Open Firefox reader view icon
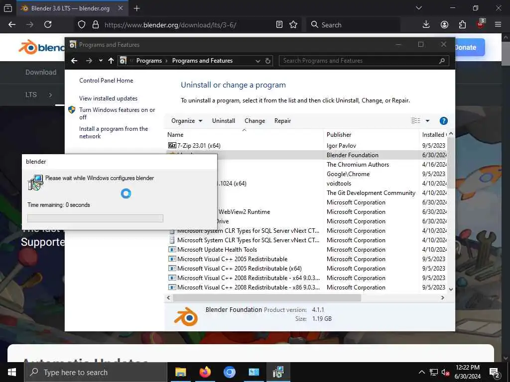The width and height of the screenshot is (510, 382). (279, 25)
